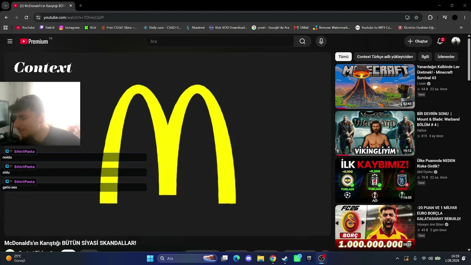Reload the page
This screenshot has width=471, height=265.
tap(26, 17)
